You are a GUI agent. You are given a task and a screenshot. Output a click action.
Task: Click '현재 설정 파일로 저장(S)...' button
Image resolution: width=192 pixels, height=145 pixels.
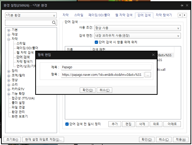click(43, 139)
